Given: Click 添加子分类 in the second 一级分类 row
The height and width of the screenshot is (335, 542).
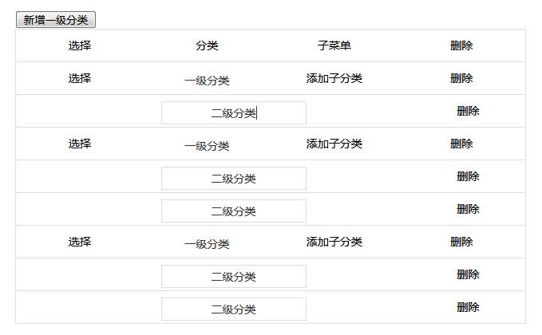Looking at the screenshot, I should (x=334, y=144).
